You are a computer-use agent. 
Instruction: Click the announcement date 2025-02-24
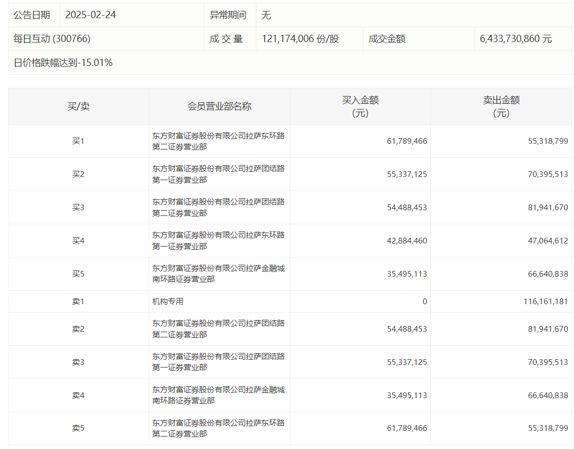point(91,15)
